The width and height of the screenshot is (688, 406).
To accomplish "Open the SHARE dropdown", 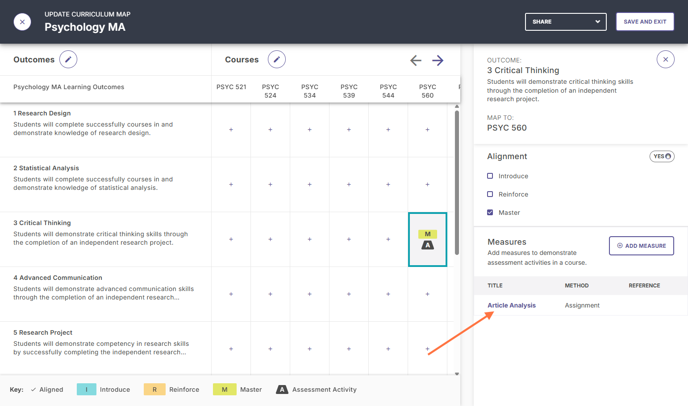I will click(x=566, y=22).
